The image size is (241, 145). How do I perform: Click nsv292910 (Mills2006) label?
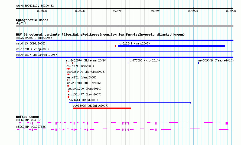[x=84, y=83]
